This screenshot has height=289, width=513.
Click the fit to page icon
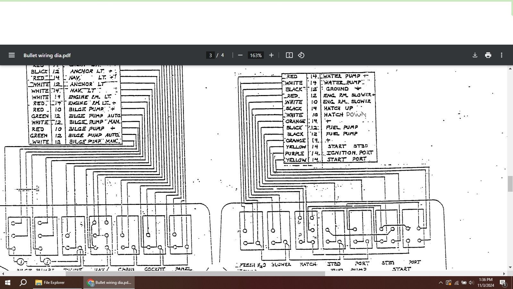point(289,55)
